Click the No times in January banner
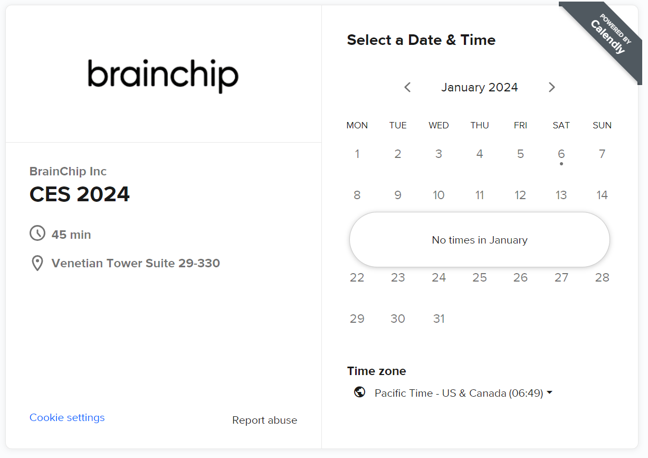Image resolution: width=648 pixels, height=458 pixels. tap(479, 240)
